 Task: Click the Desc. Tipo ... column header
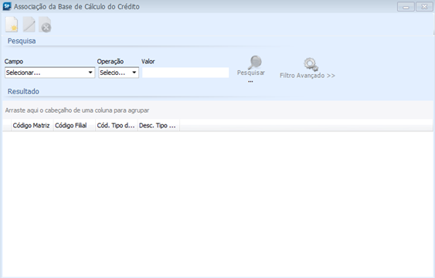(158, 125)
